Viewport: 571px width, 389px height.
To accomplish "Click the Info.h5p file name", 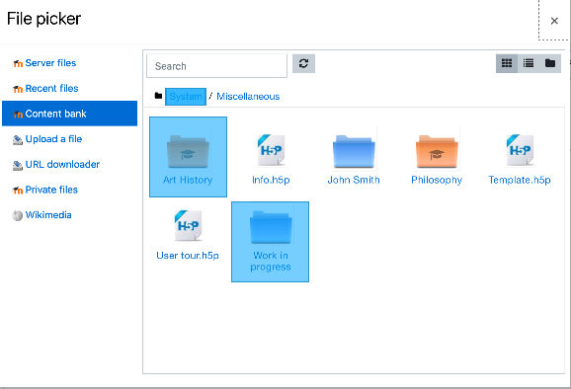I will 271,180.
